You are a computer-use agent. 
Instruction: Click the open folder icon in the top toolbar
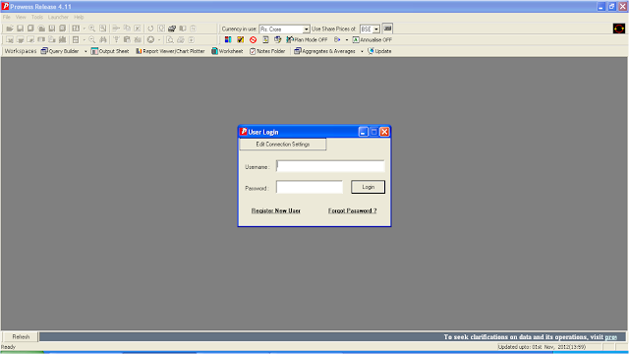coord(10,29)
